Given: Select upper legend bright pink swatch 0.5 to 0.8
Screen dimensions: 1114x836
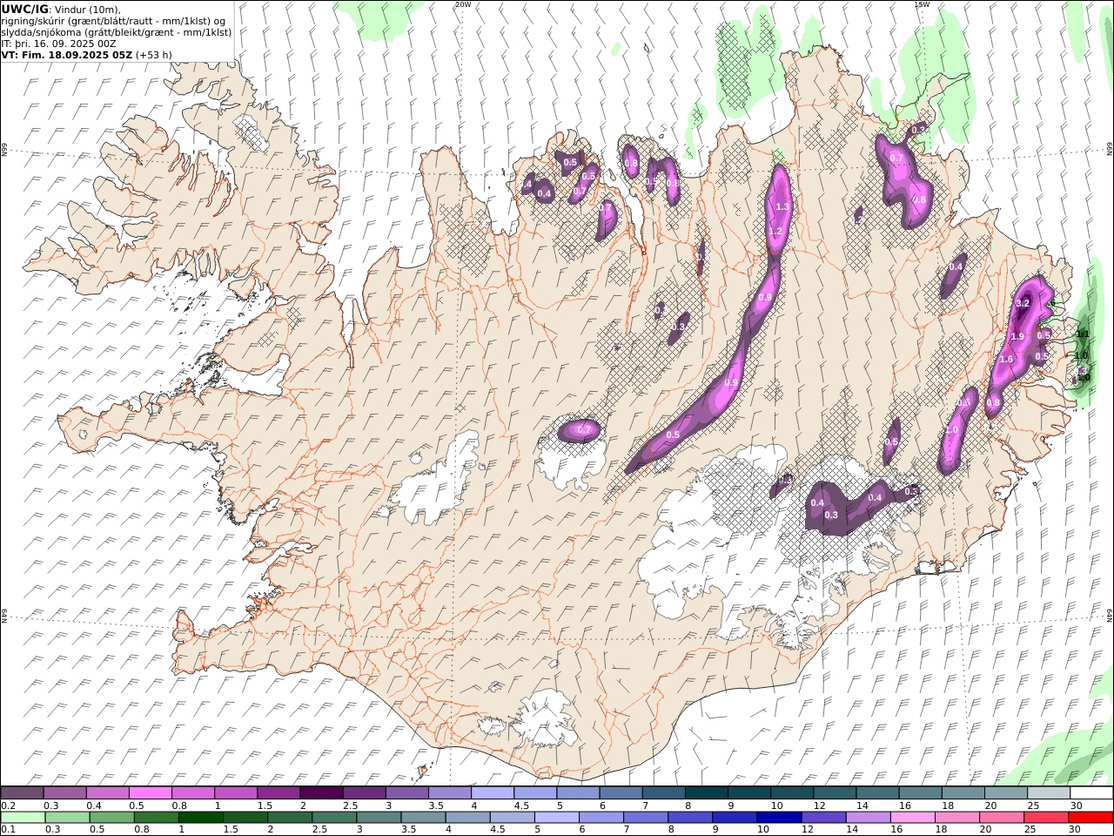Looking at the screenshot, I should click(x=150, y=792).
